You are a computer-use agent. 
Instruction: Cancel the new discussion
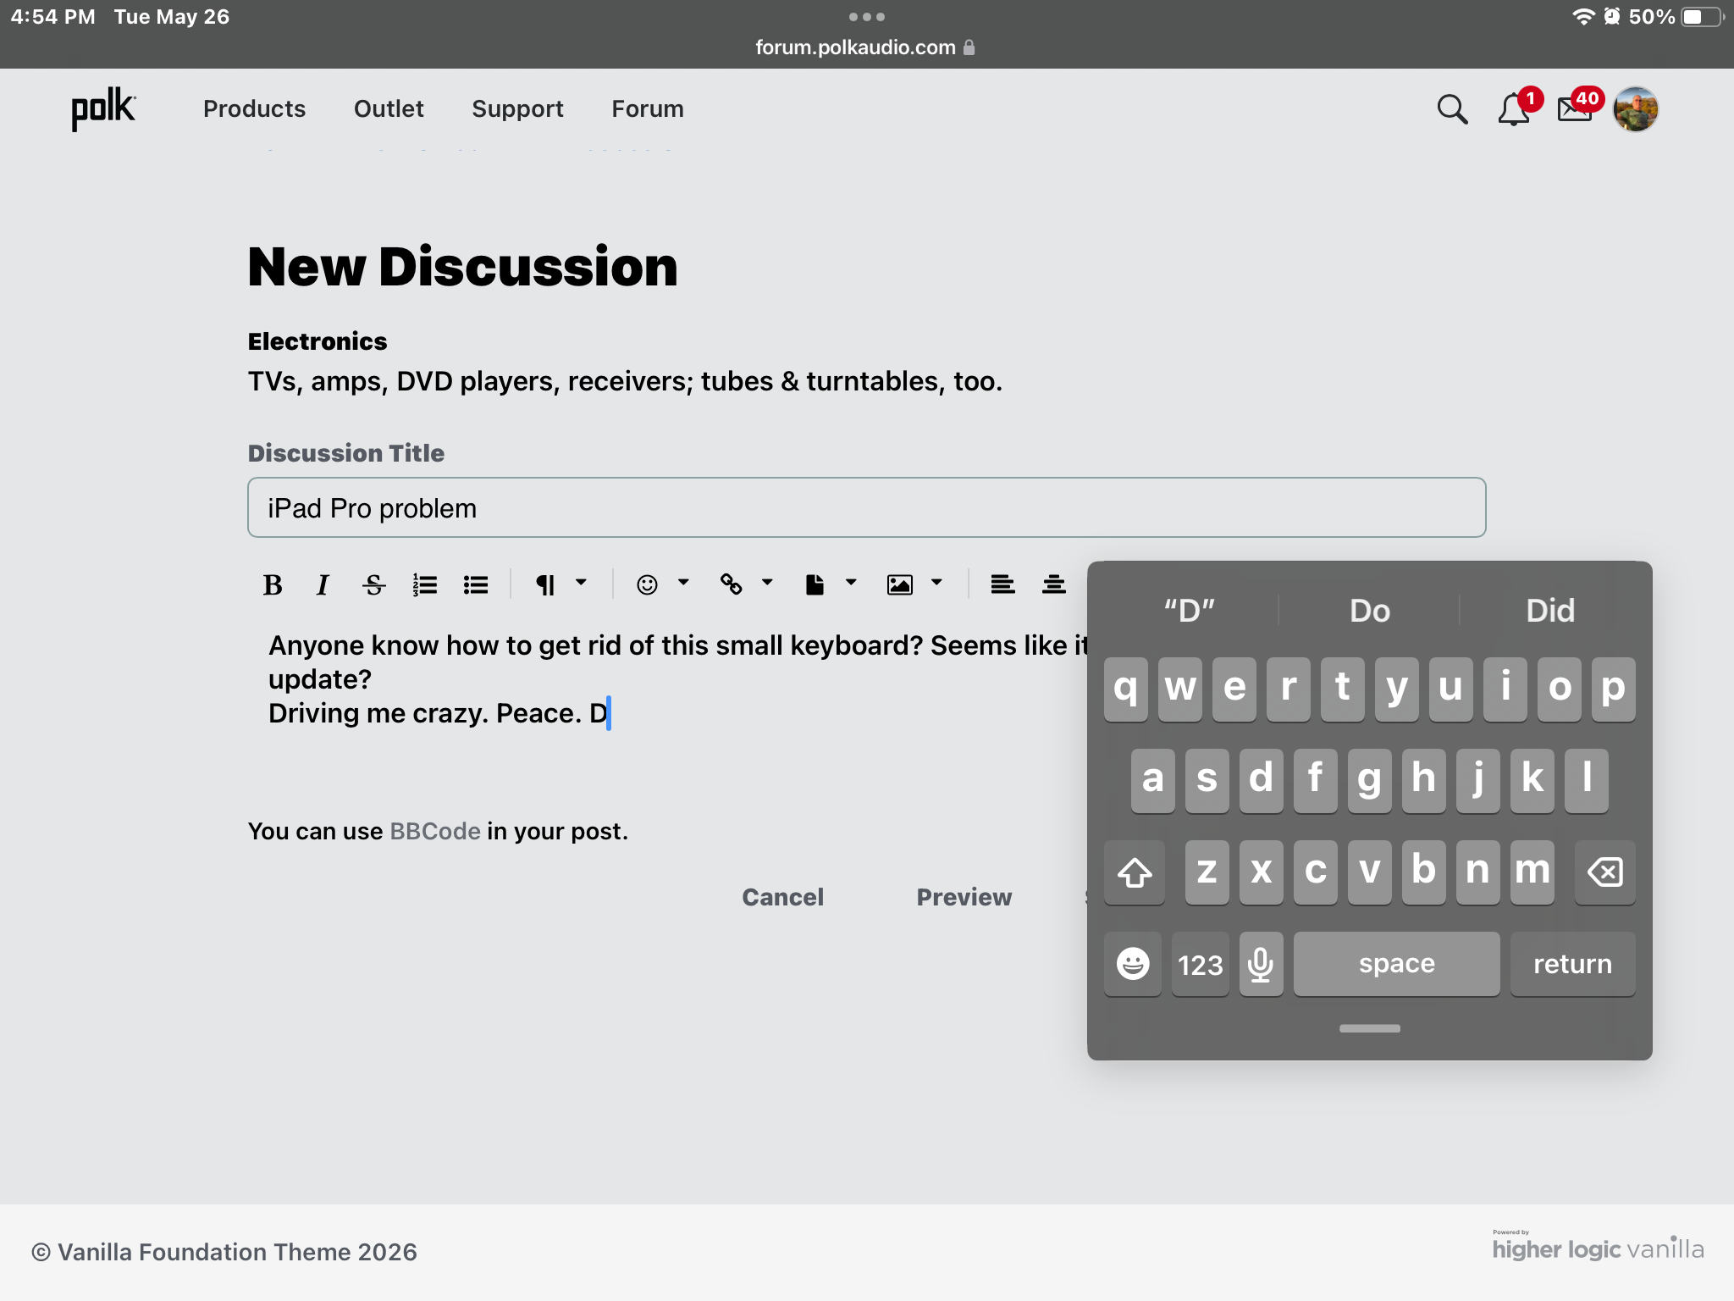point(782,897)
